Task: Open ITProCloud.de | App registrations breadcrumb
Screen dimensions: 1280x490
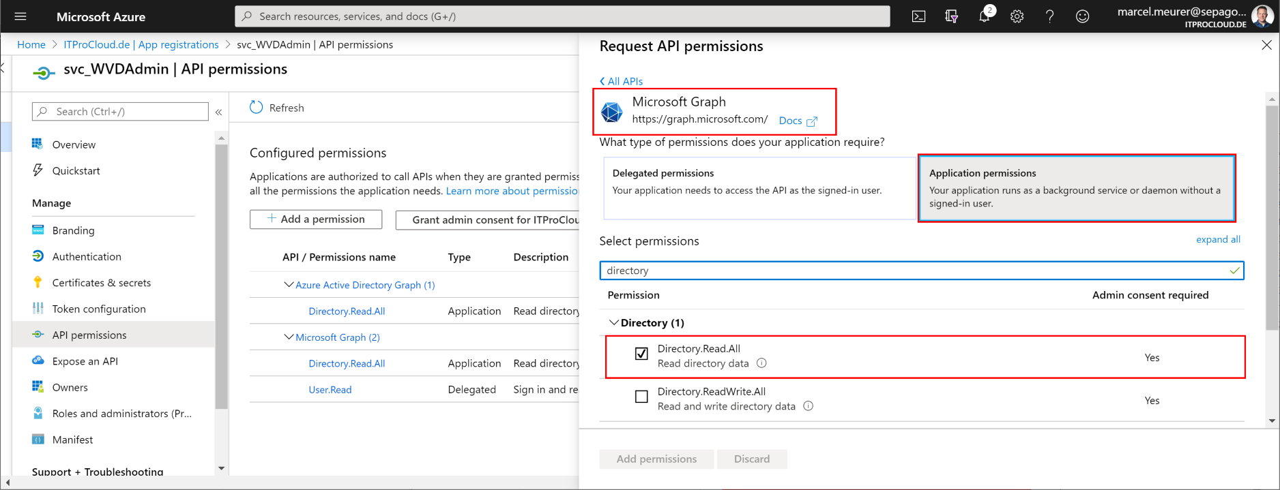Action: 141,44
